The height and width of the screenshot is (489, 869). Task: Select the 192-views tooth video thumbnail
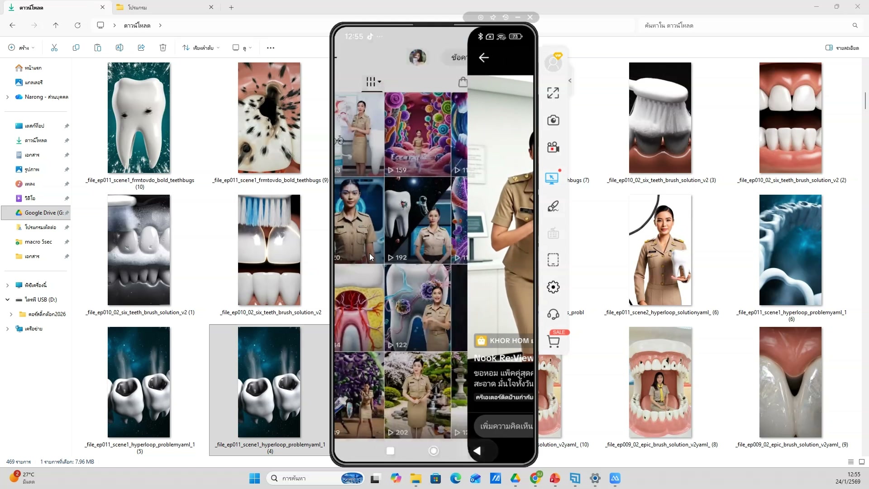coord(417,221)
